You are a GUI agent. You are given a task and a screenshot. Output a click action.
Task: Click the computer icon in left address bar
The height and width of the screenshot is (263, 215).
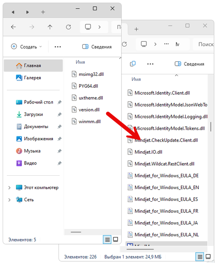(x=88, y=27)
